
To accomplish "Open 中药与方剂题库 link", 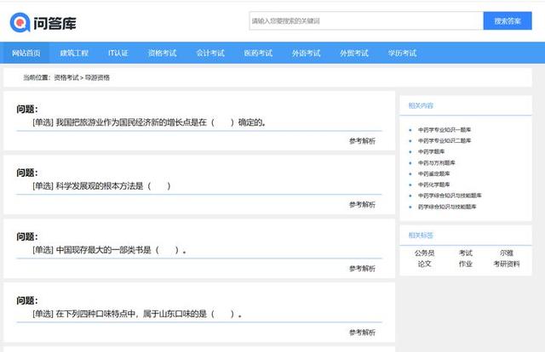I will click(437, 162).
